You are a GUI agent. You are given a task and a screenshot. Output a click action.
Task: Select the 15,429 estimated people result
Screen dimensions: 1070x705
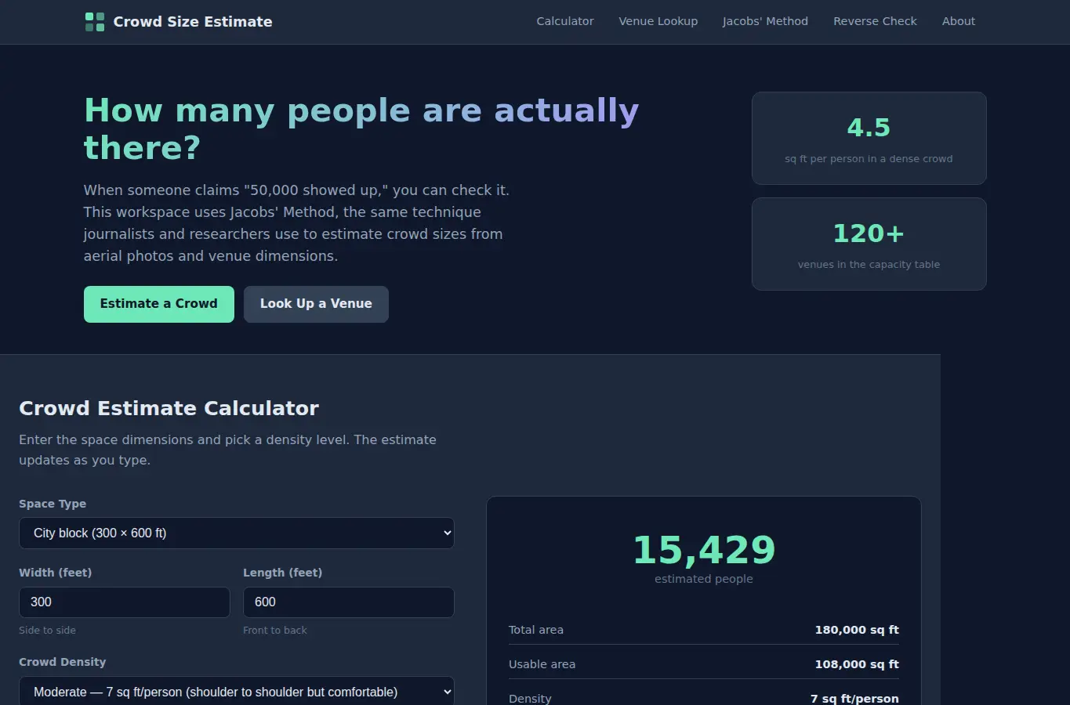pos(704,550)
